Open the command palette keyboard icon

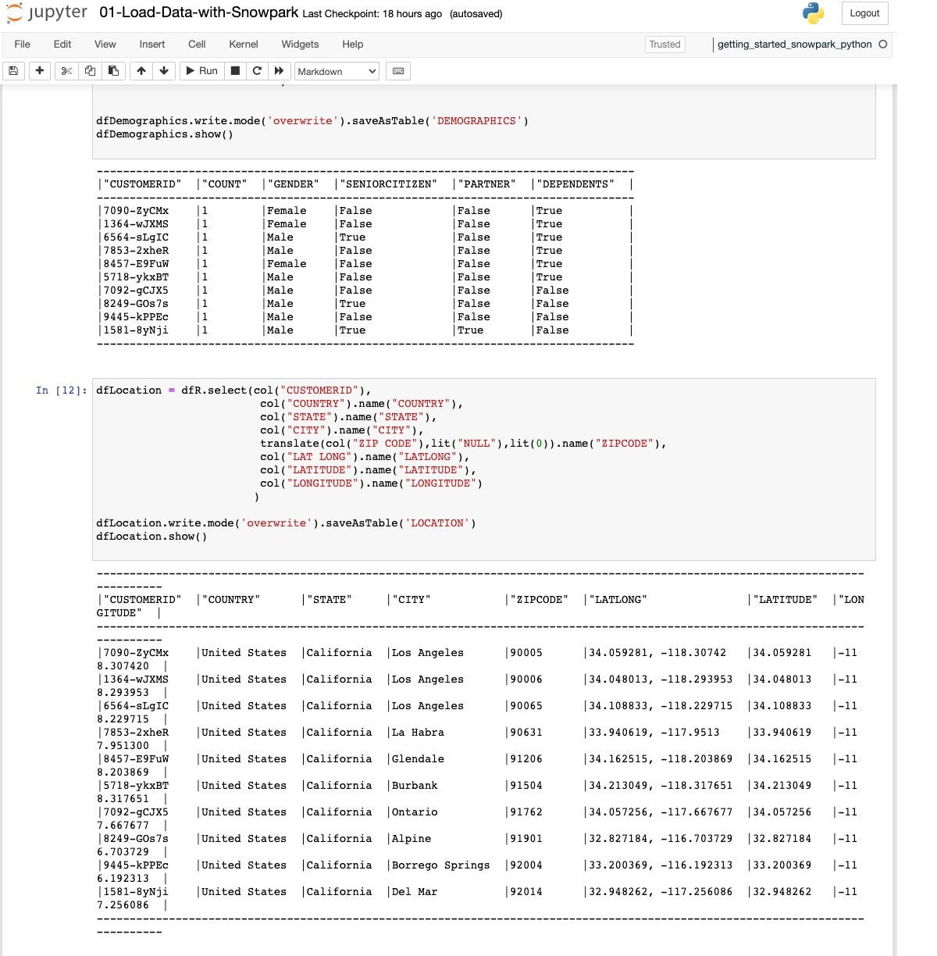[398, 71]
